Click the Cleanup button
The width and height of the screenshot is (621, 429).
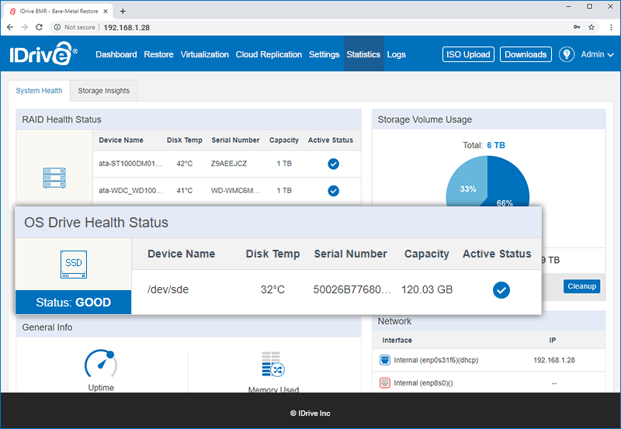[x=581, y=286]
